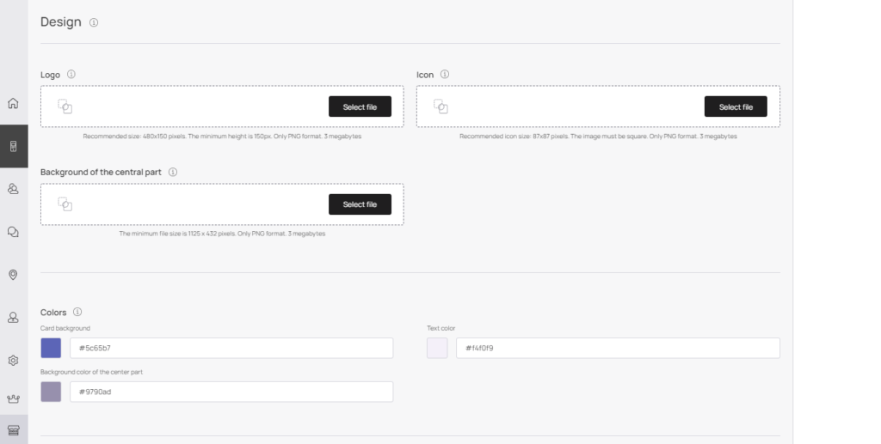Open the Card background color swatch
The height and width of the screenshot is (444, 881).
point(51,348)
